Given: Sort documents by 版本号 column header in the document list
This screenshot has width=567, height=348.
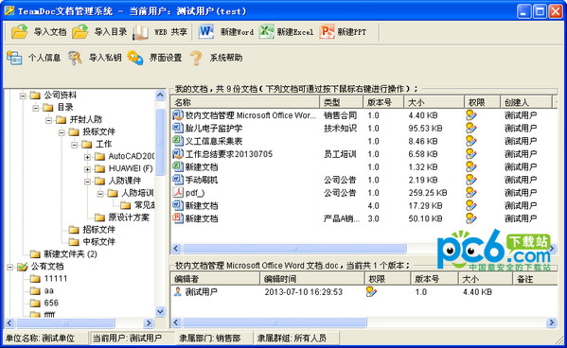Looking at the screenshot, I should click(383, 102).
